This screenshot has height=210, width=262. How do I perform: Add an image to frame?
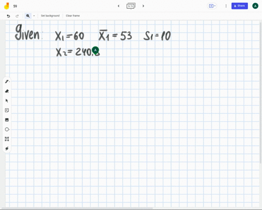click(x=7, y=120)
